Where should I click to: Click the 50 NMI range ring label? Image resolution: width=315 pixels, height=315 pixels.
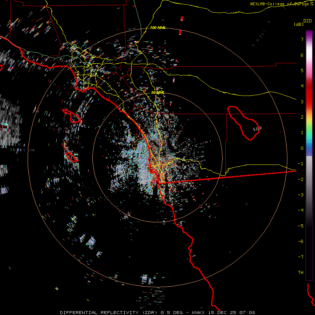pyautogui.click(x=158, y=92)
